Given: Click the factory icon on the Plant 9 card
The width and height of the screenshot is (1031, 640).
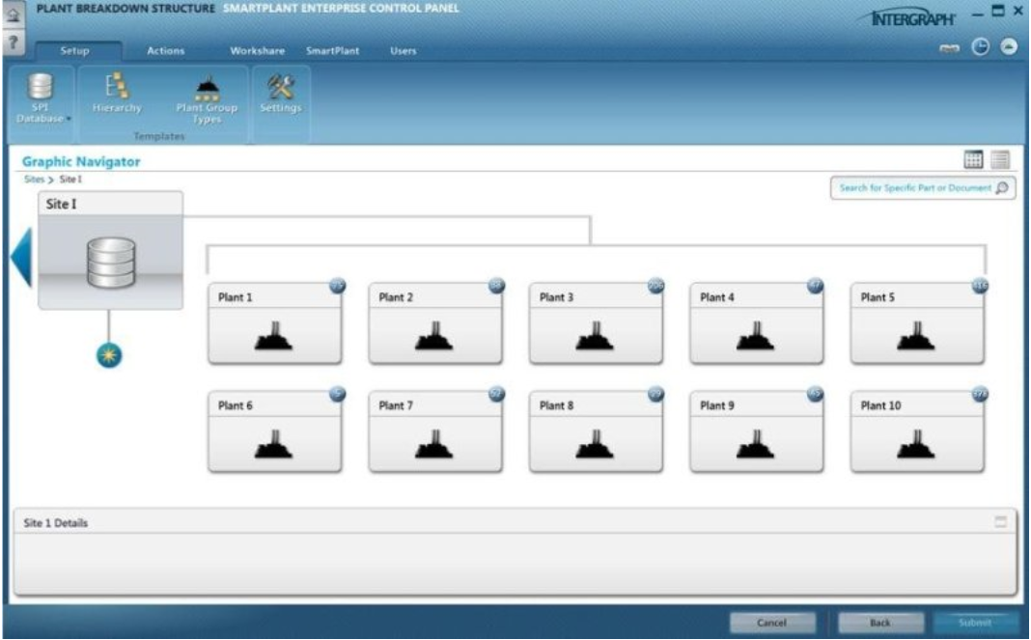Looking at the screenshot, I should pos(756,445).
